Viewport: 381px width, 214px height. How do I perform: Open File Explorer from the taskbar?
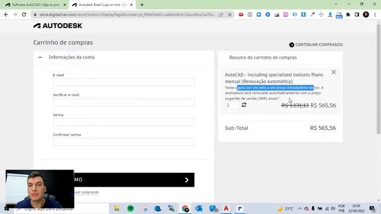coord(117,209)
